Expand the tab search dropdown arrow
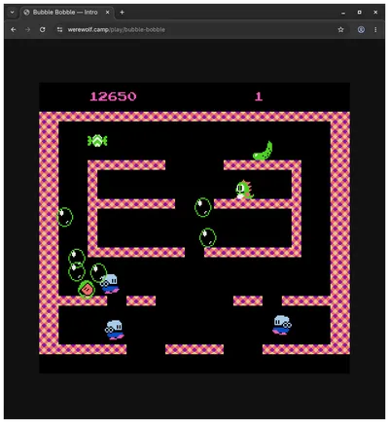The image size is (389, 423). coord(12,13)
